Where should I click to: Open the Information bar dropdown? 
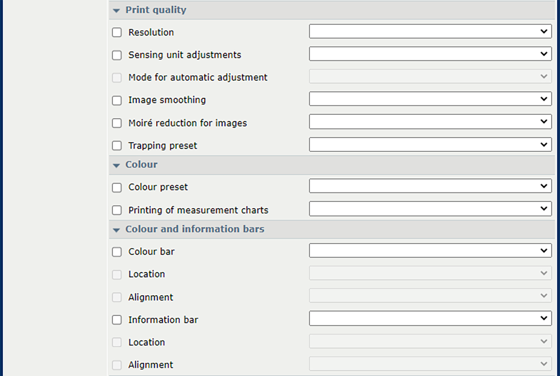430,319
